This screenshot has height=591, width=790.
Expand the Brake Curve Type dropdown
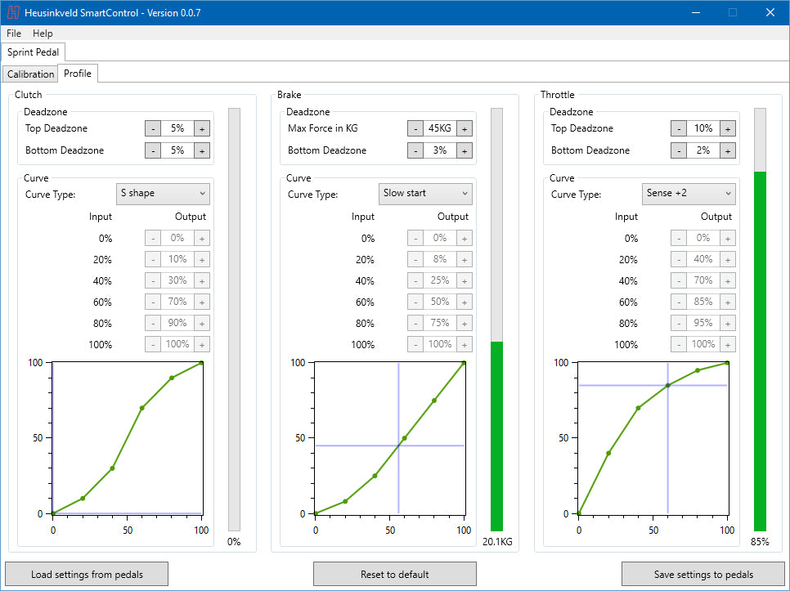(426, 194)
